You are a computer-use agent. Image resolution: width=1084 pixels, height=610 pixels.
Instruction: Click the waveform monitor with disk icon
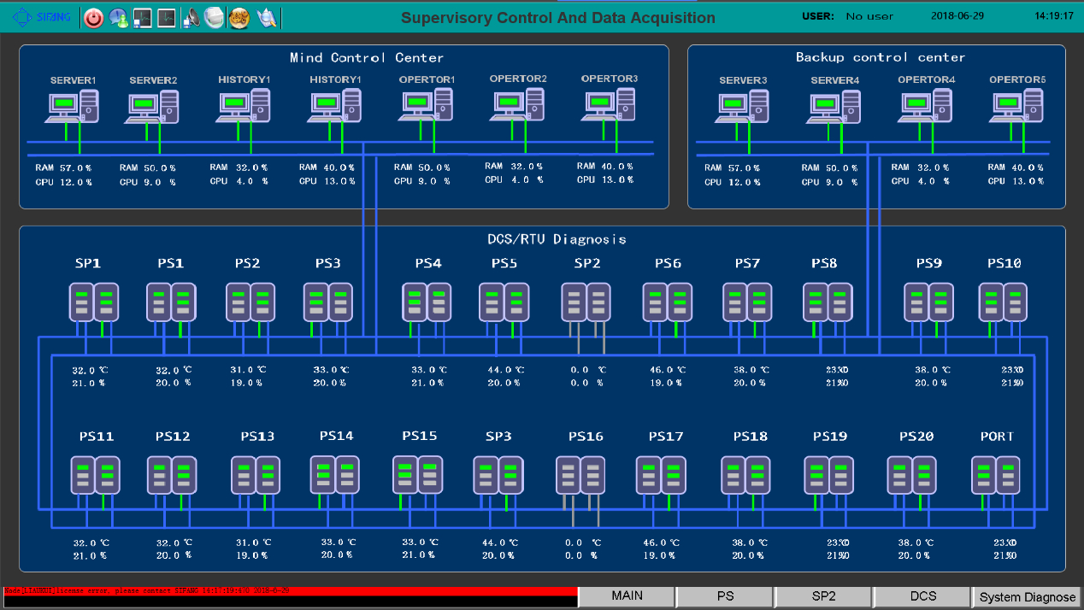[x=143, y=17]
